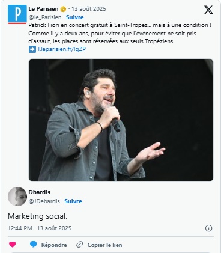
Task: Open the 12:44 PM · 13 août 2025 timestamp
Action: 40,228
